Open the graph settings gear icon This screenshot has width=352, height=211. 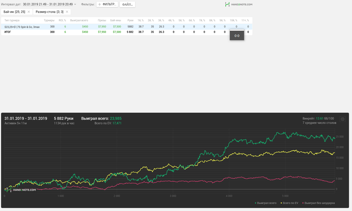pos(342,119)
